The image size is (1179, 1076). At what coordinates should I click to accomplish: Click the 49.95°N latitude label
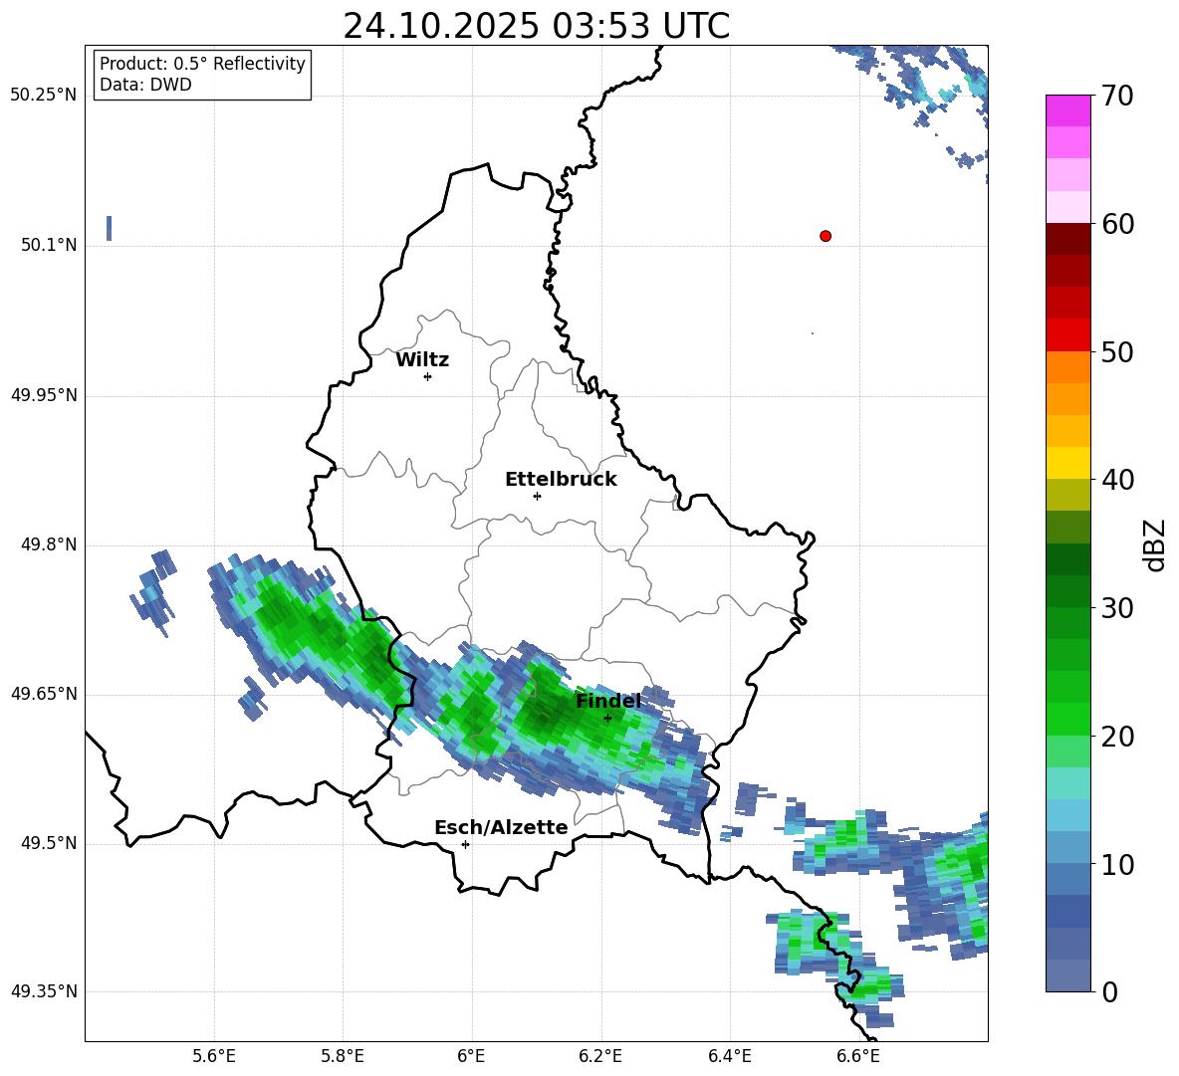coord(43,395)
